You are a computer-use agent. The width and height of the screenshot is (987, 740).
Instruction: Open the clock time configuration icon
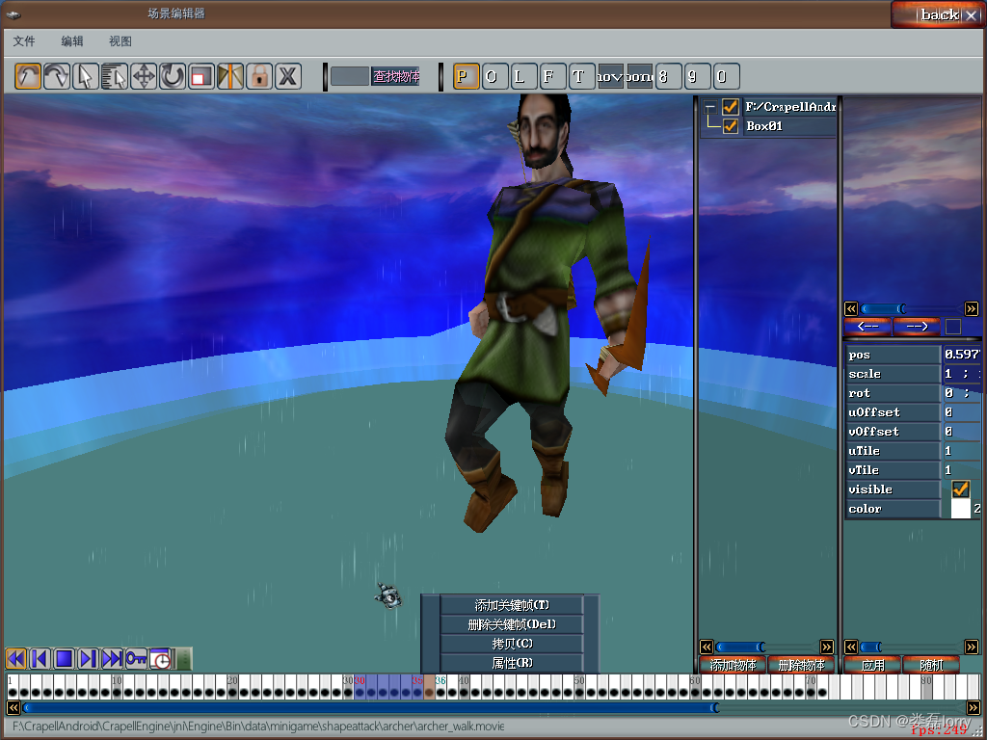161,659
